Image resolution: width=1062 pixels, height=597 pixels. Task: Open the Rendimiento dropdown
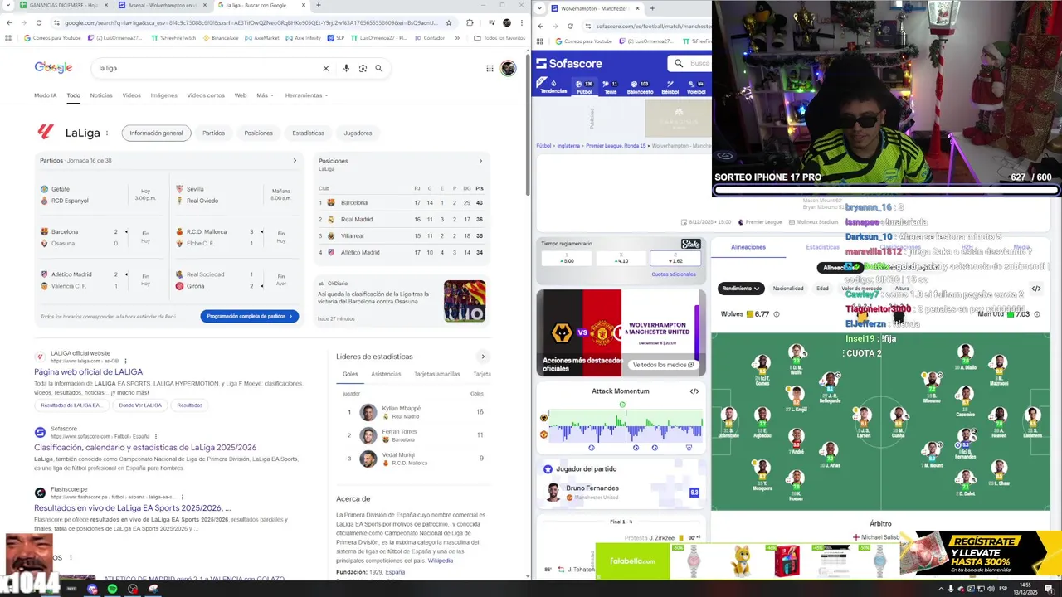tap(740, 289)
